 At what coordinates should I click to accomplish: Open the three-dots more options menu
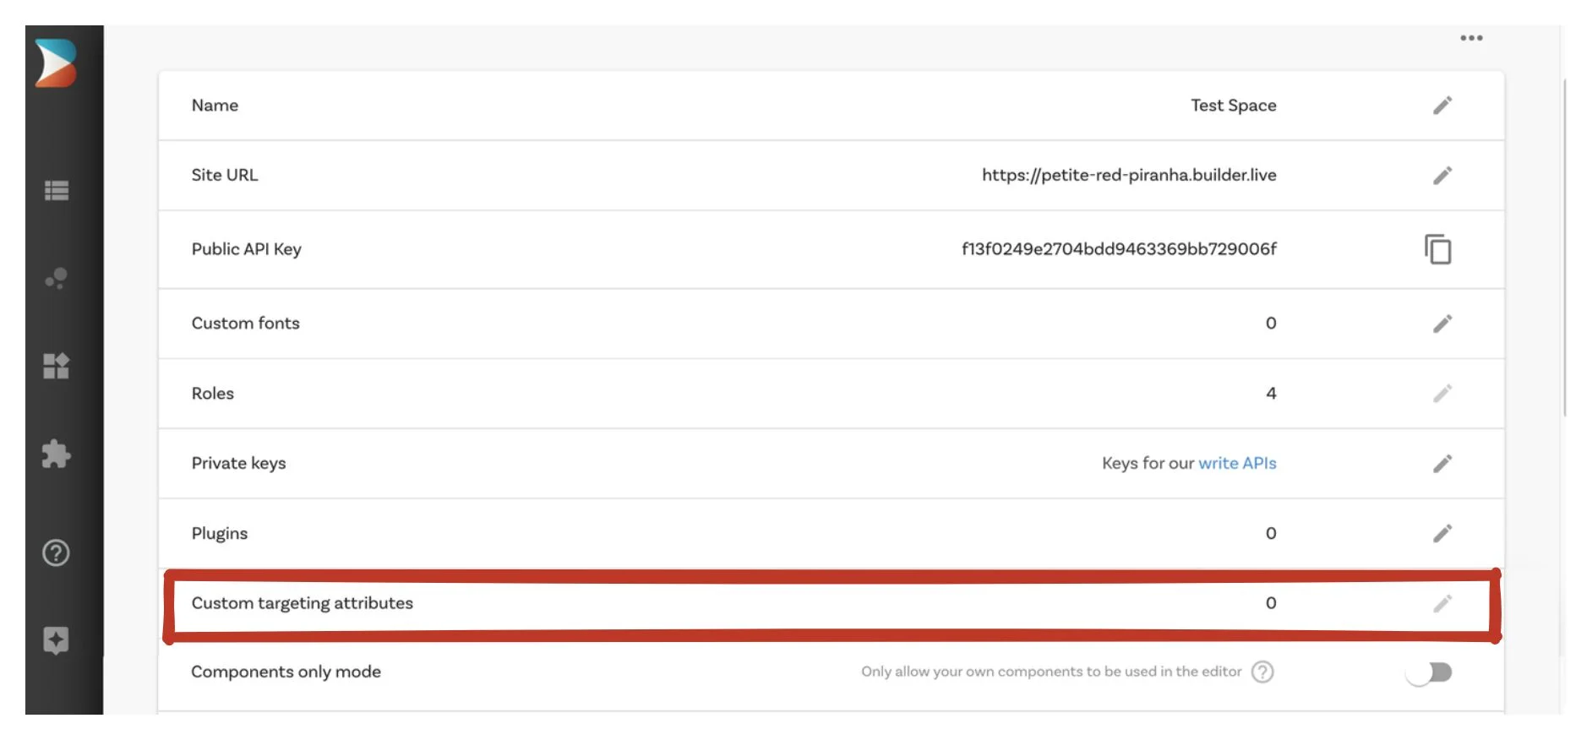(x=1471, y=38)
